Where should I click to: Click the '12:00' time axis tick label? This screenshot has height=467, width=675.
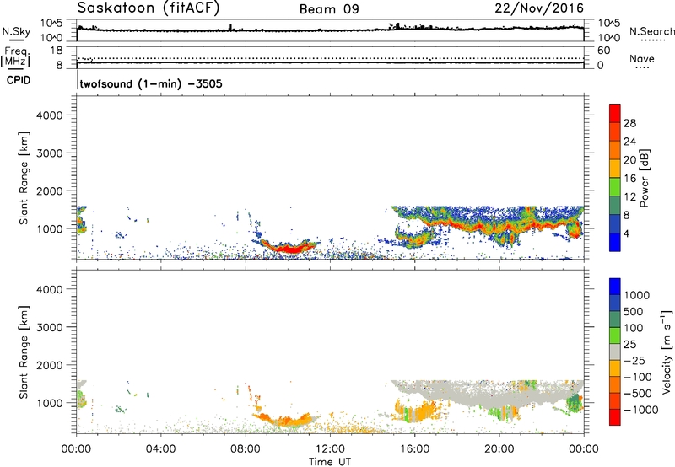pyautogui.click(x=330, y=449)
